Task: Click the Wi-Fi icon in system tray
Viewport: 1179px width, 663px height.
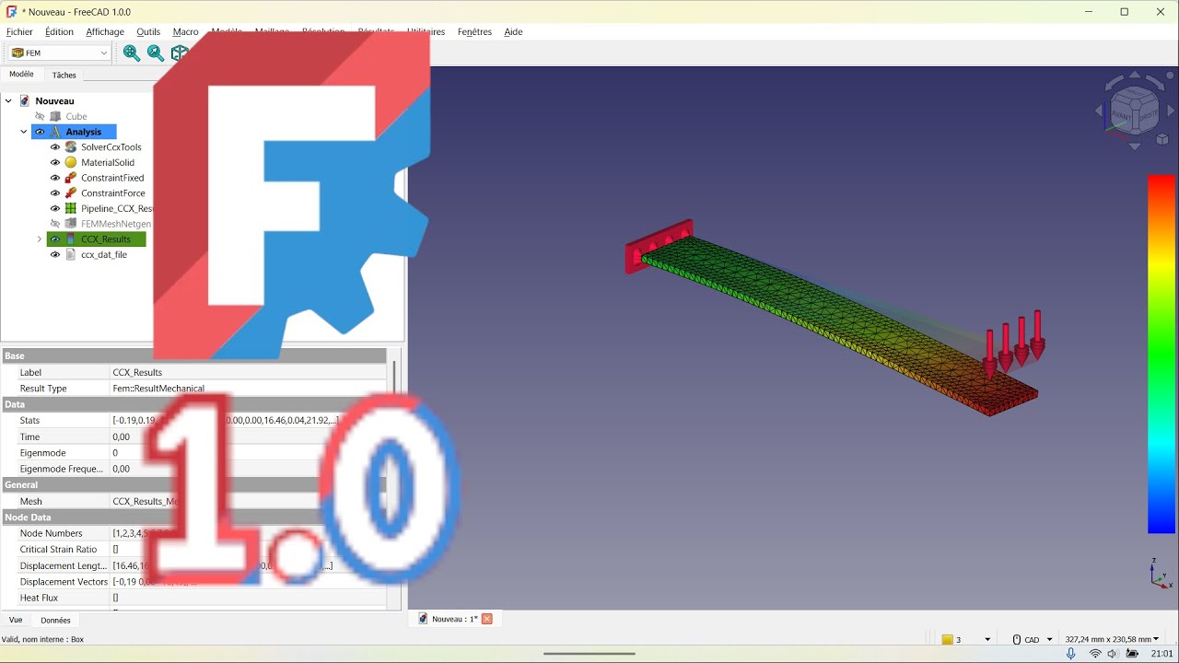Action: (1095, 653)
